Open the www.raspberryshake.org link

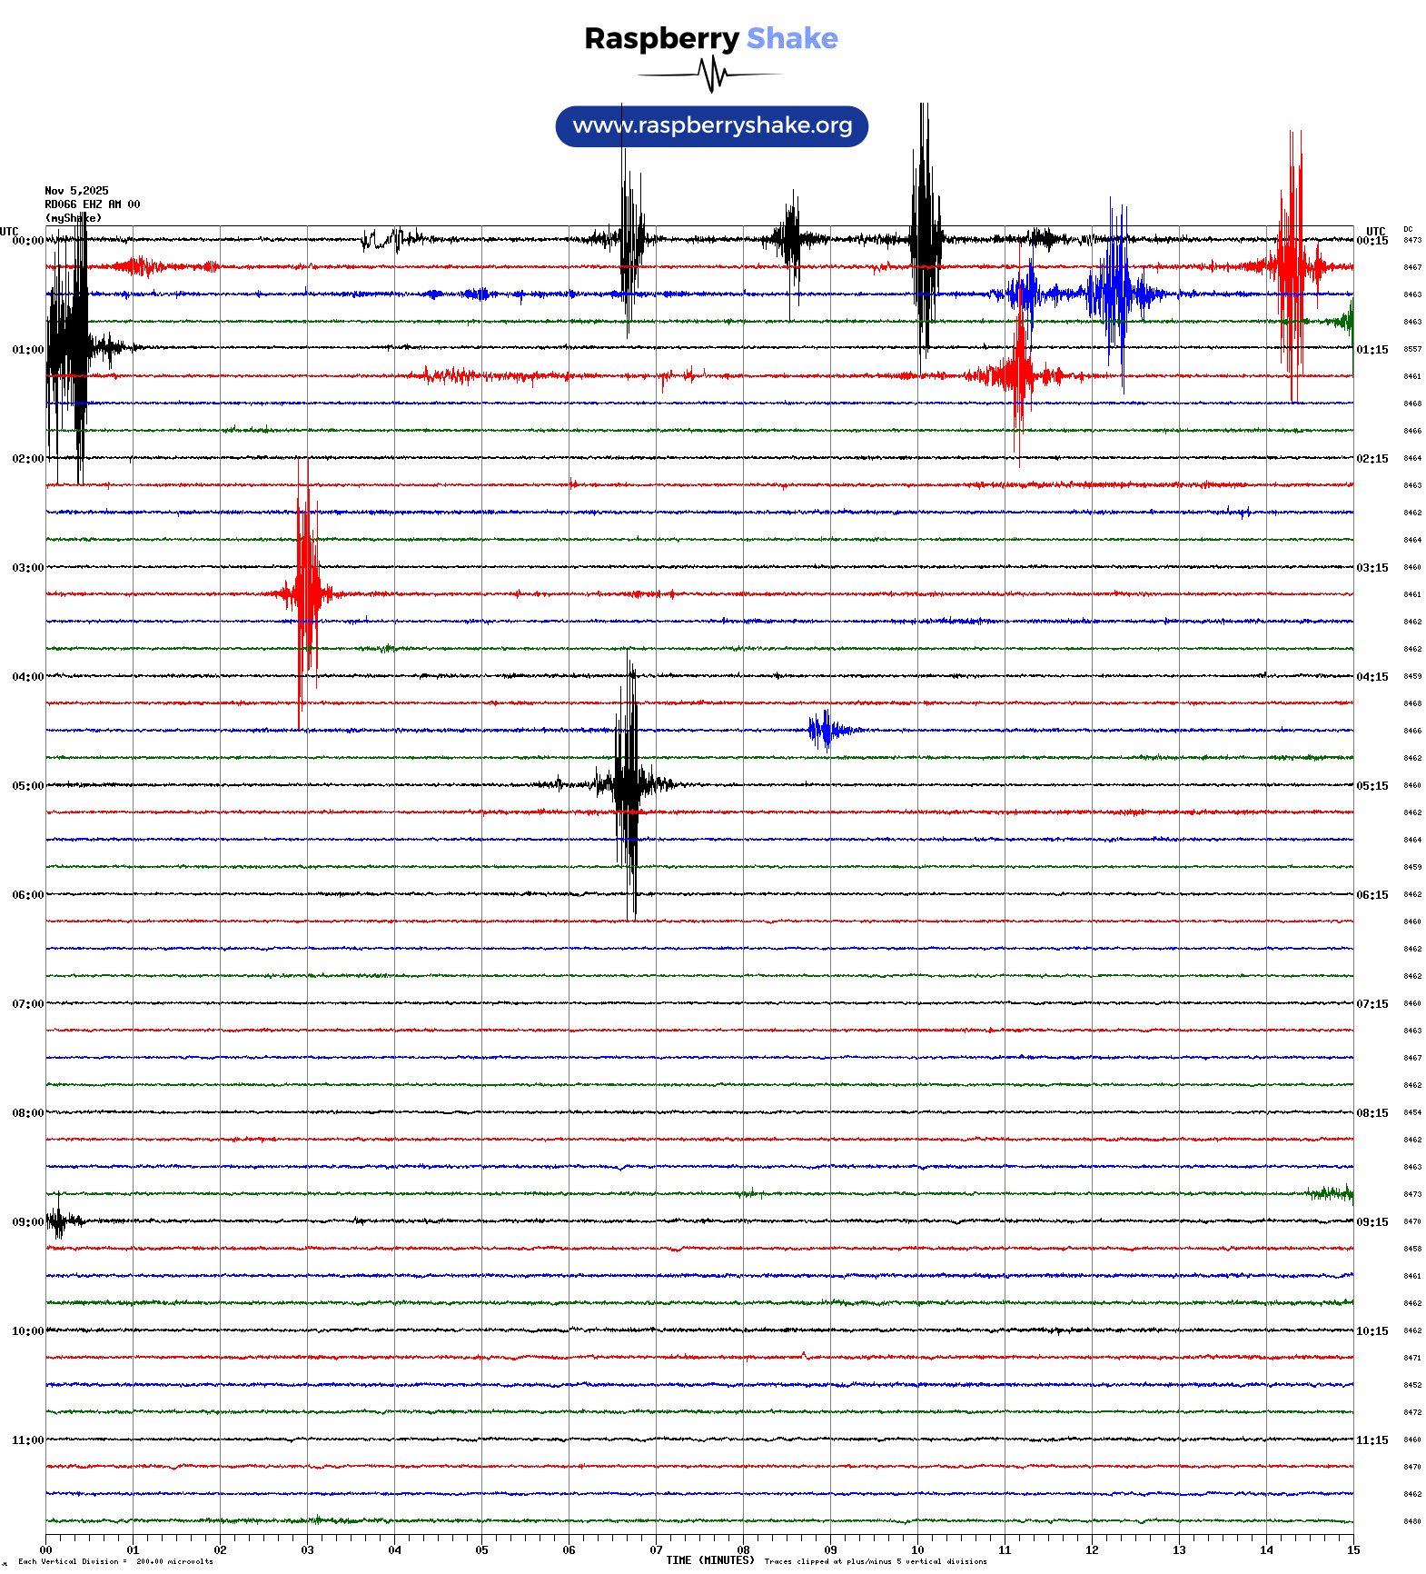711,126
